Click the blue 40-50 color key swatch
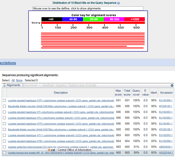The width and height of the screenshot is (175, 157). [x=73, y=19]
